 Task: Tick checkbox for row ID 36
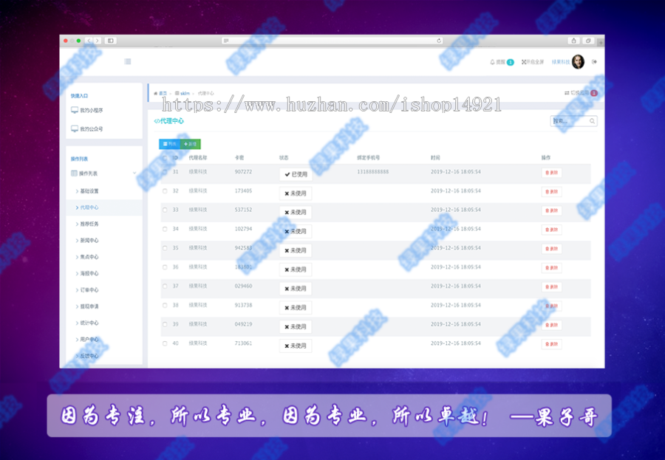click(165, 267)
